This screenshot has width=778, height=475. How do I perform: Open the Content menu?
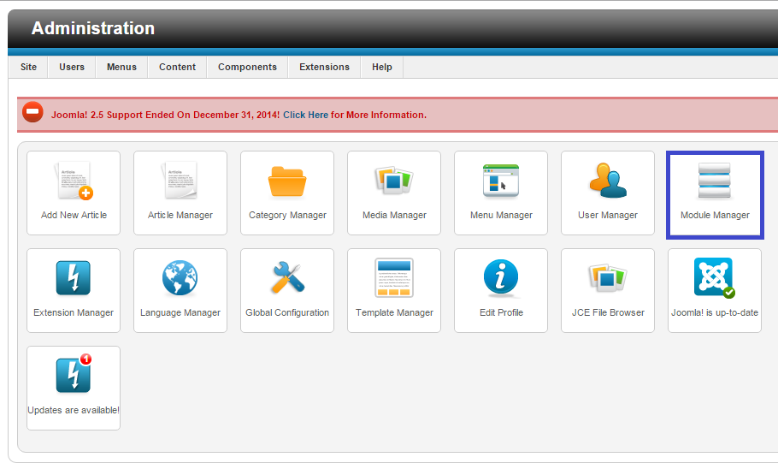(x=177, y=67)
